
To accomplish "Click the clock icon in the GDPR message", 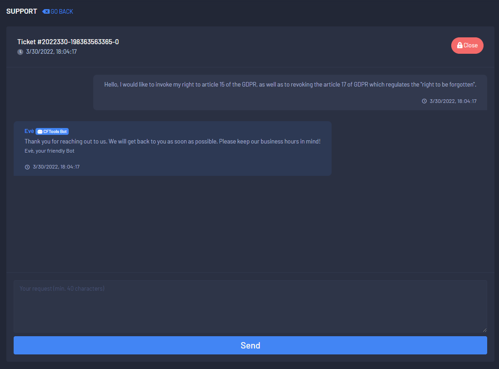I will [424, 101].
